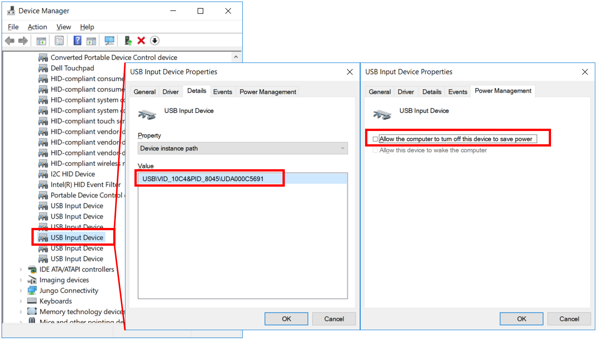Click Cancel in Power Management dialog
Viewport: 598px width, 340px height.
pyautogui.click(x=569, y=319)
